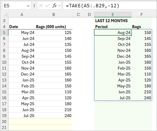Screen dimensions: 157x131
Task: Select cell B17 with value 180
Action: [54, 104]
